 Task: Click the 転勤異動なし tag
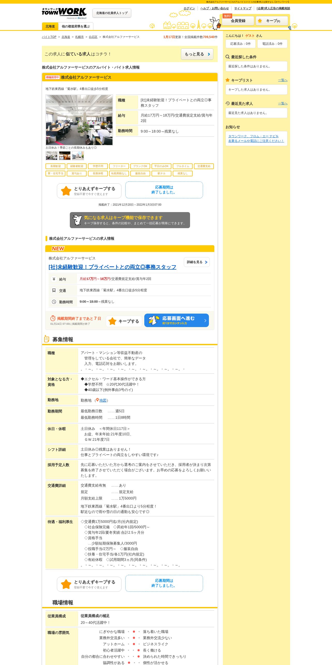(119, 174)
